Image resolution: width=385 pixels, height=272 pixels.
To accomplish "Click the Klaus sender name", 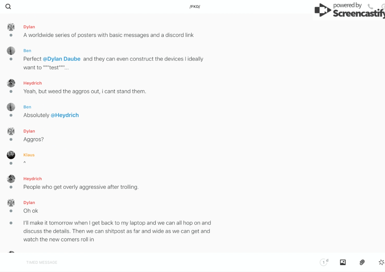I will coord(29,155).
